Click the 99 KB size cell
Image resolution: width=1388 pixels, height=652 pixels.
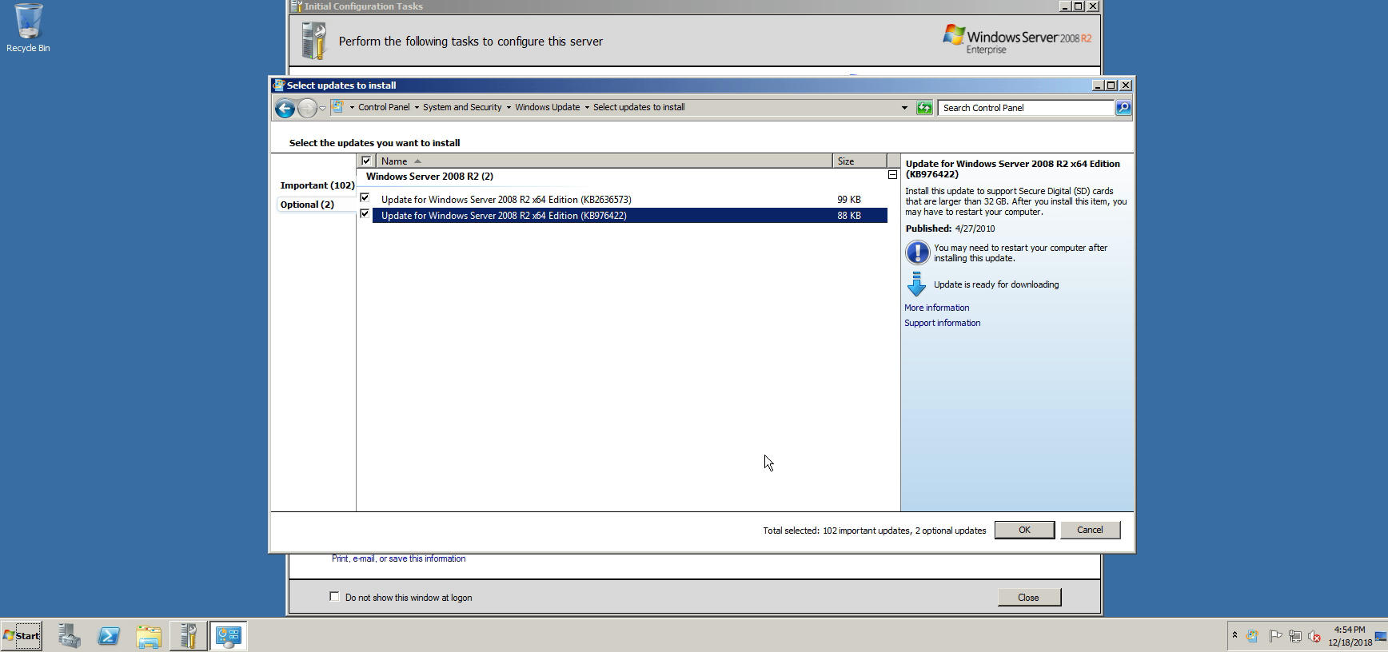pyautogui.click(x=849, y=200)
